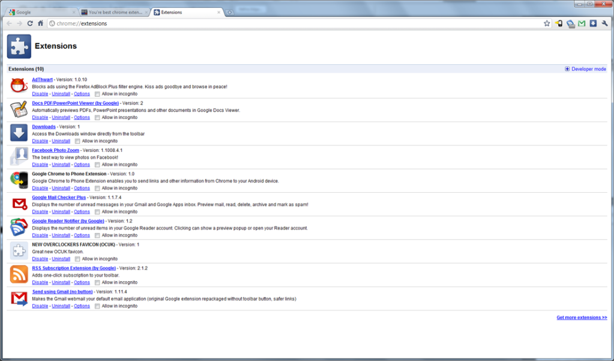The width and height of the screenshot is (614, 361).
Task: Disable the Downloads extension
Action: (40, 141)
